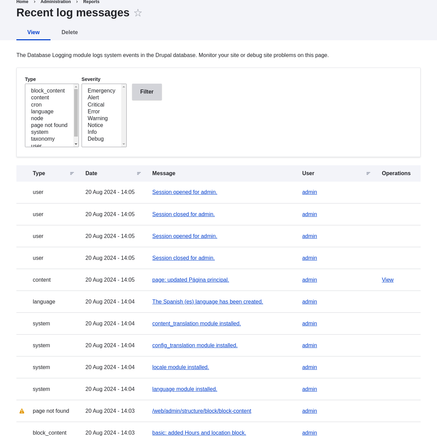Open admin user link in content row
Screen dimensions: 437x436
310,280
